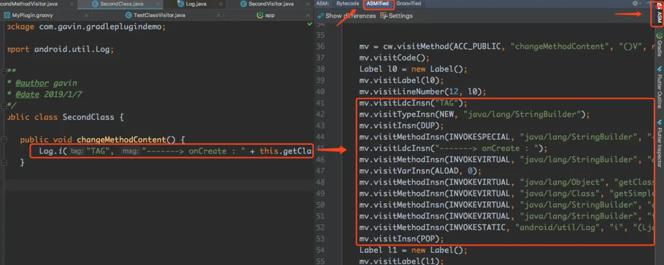Switch the ASM viewer to Bytecode
This screenshot has height=265, width=664.
(348, 4)
